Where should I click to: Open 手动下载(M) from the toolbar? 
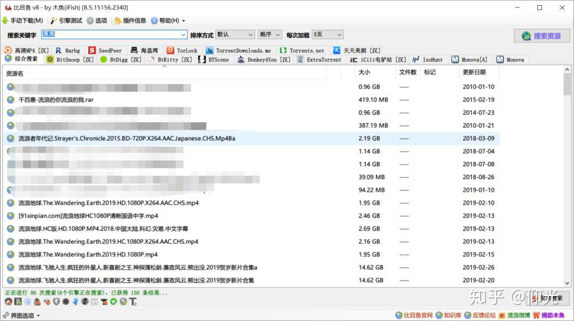22,21
